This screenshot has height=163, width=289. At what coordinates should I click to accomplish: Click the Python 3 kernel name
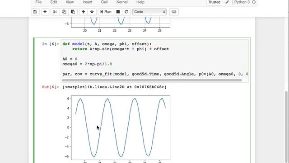coord(242,2)
